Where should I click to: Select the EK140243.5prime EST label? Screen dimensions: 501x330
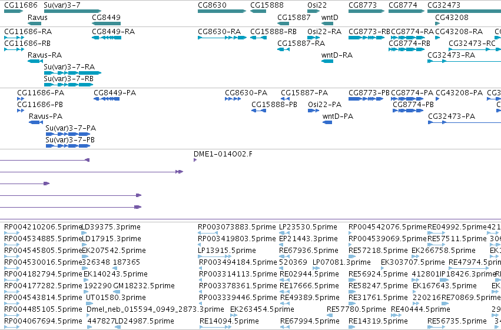(115, 274)
